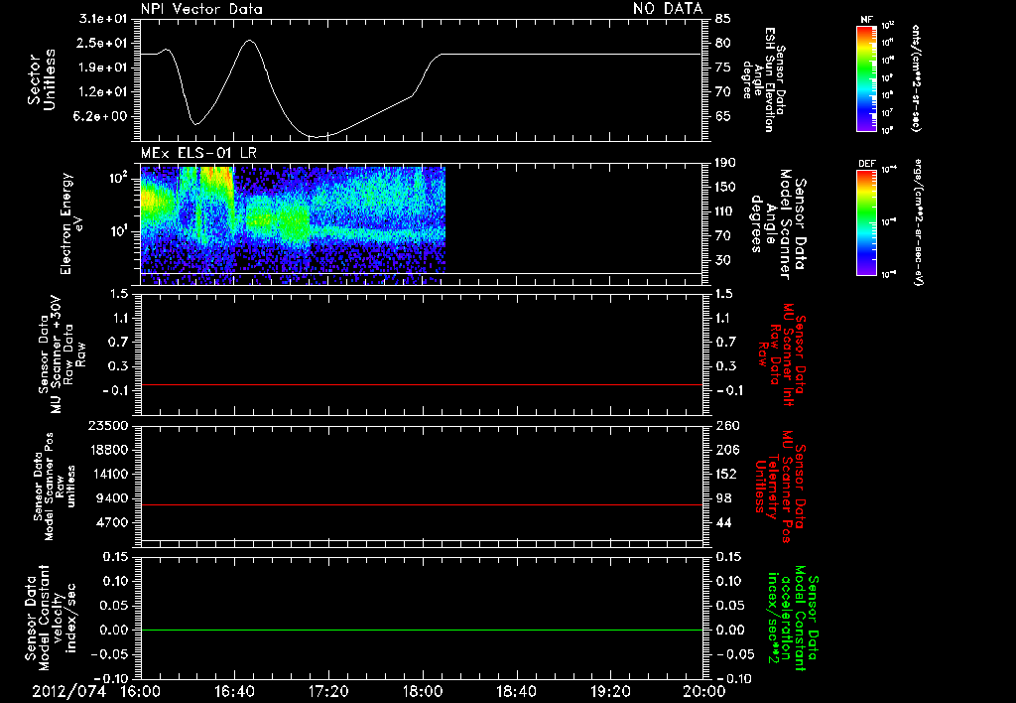Click the 17:20 time tick label

click(328, 691)
